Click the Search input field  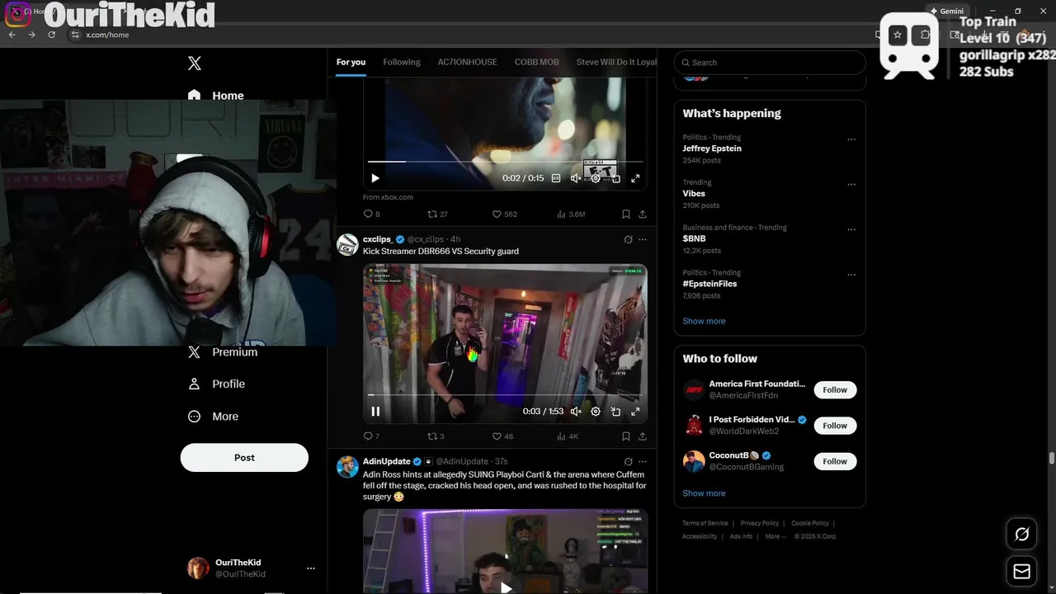pos(770,63)
